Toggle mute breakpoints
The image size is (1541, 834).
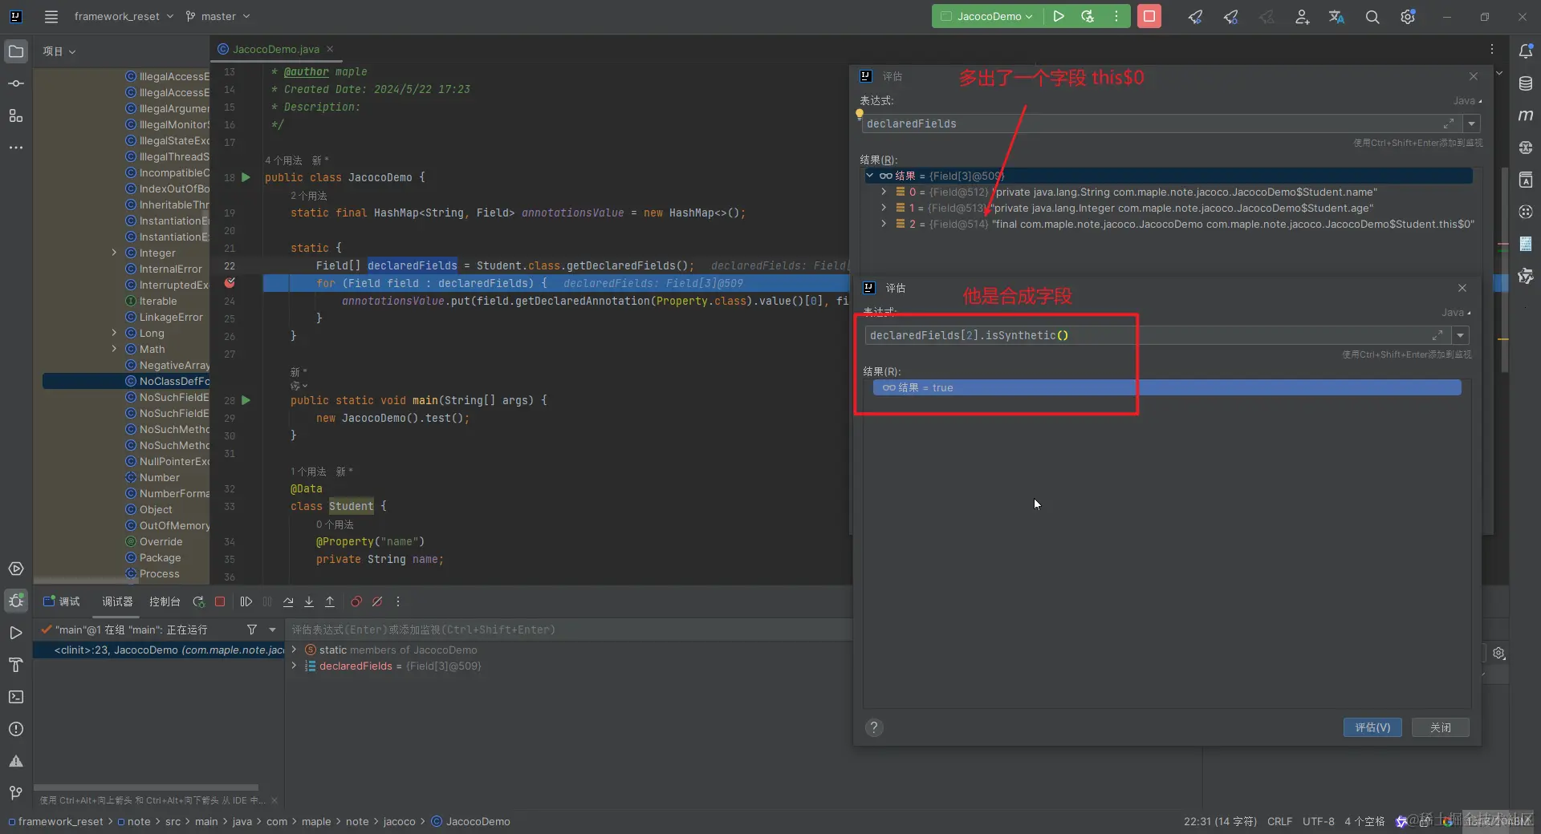pos(377,601)
